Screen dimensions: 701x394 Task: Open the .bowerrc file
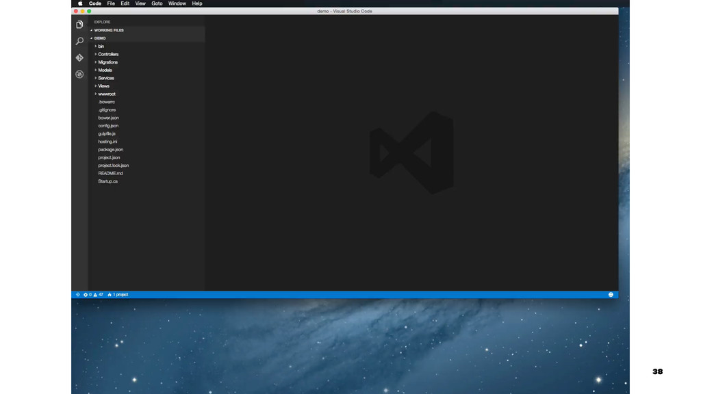[x=106, y=103]
